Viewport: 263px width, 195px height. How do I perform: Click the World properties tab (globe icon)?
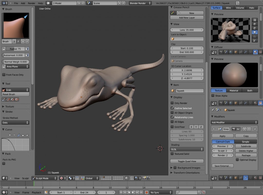pos(231,103)
